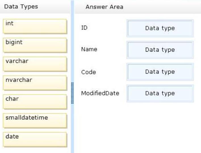Choose the Data type box beside ModifiedDate

coord(160,93)
